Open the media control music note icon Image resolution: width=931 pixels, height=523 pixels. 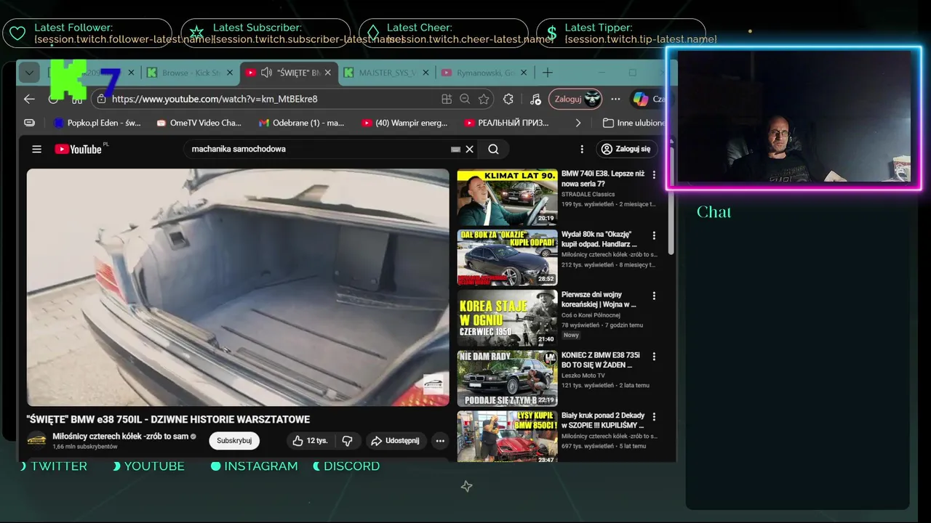click(535, 100)
